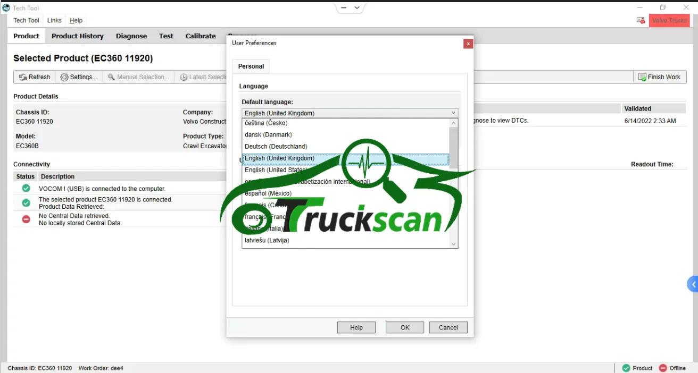
Task: Confirm preferences with OK button
Action: tap(405, 328)
